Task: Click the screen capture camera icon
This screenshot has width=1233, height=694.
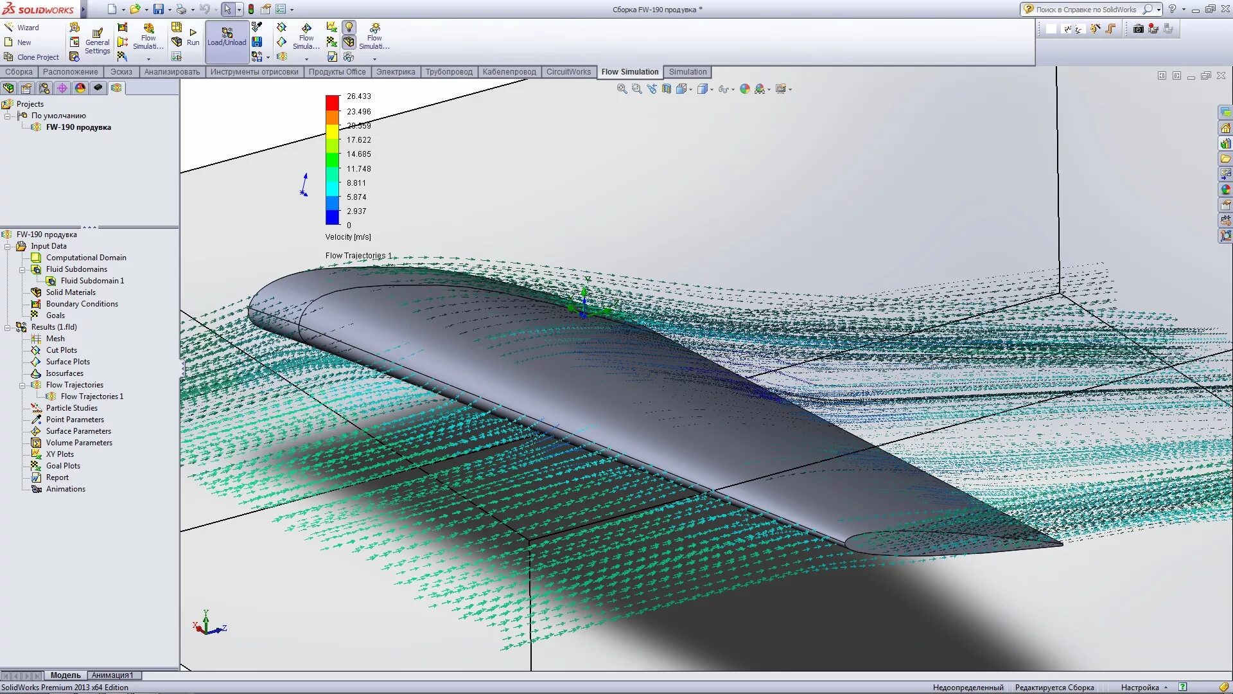Action: 1138,29
